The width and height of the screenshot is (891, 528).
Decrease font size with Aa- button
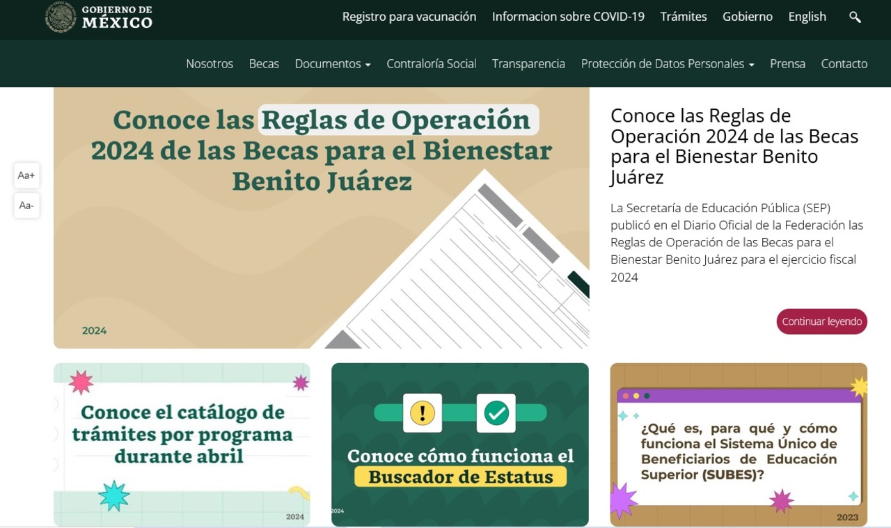tap(26, 205)
